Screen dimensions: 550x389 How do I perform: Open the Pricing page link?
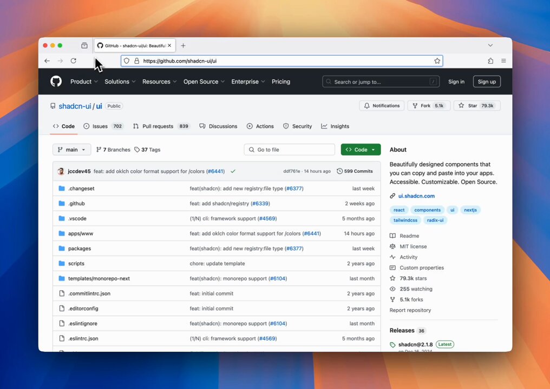click(x=280, y=82)
